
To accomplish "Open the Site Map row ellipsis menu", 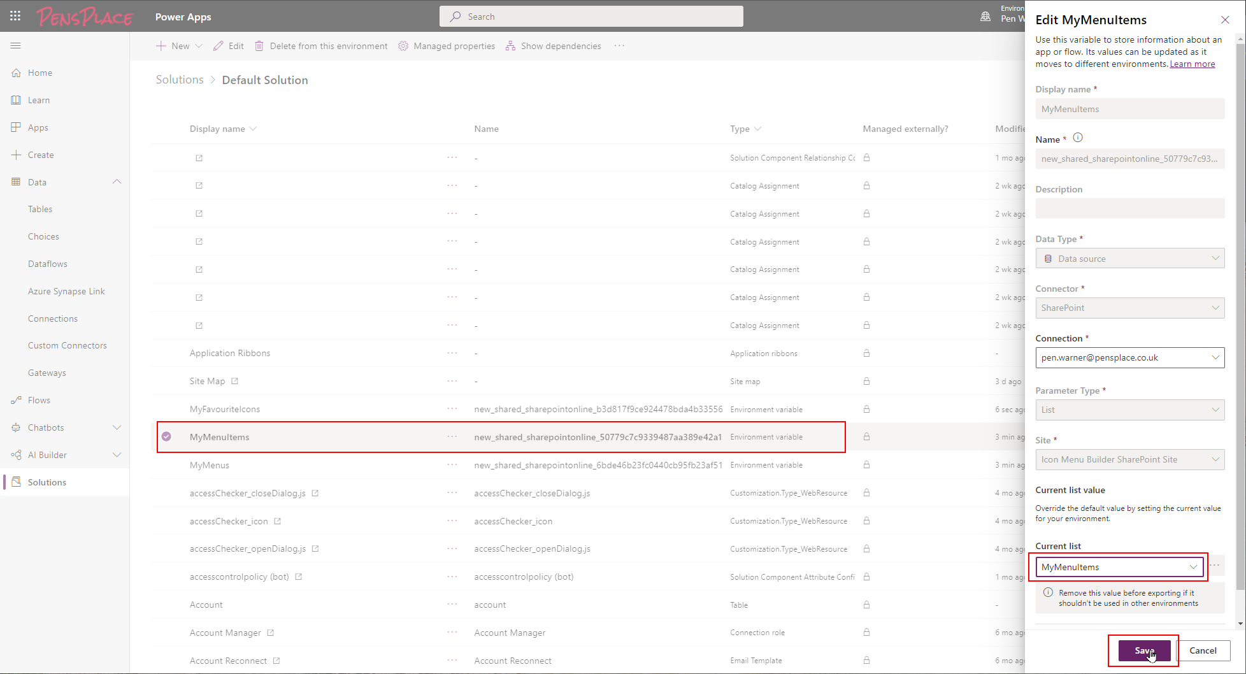I will click(452, 380).
